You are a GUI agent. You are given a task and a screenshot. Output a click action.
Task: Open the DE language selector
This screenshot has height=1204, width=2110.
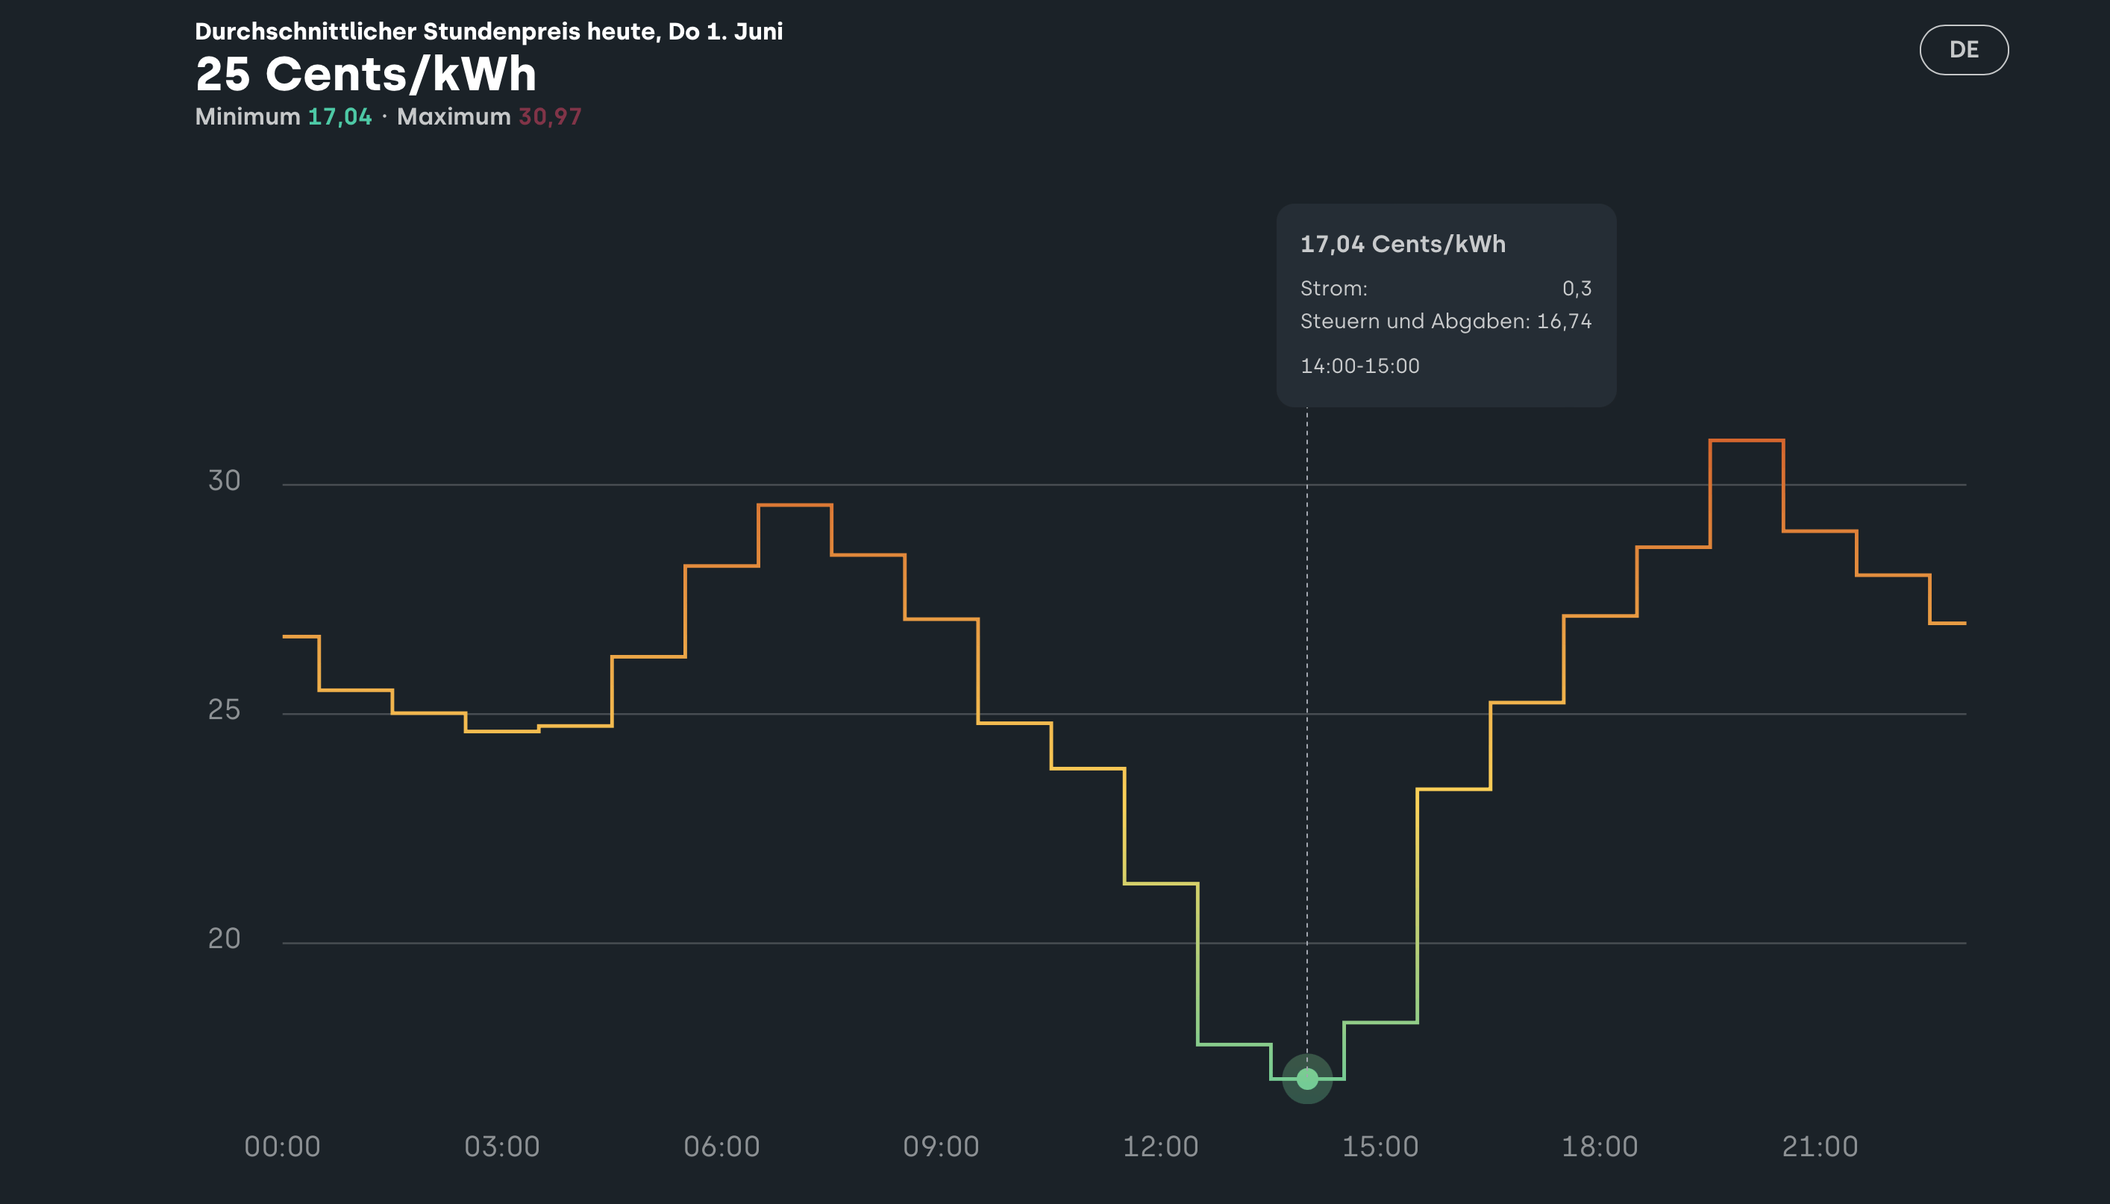click(1963, 50)
